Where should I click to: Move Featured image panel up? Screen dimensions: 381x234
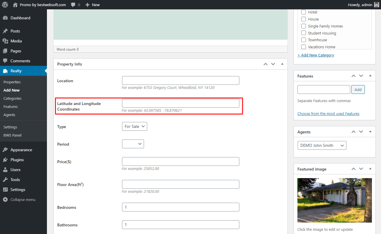pos(353,169)
